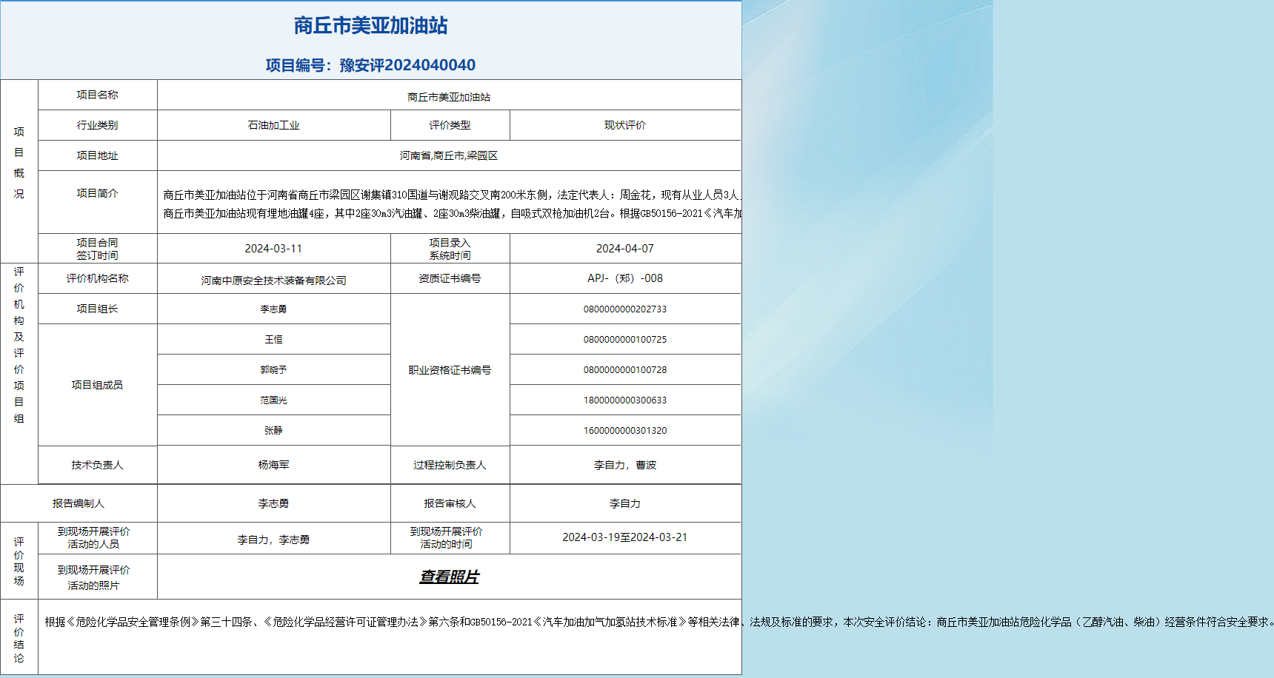Click the 到现场开展评价活动的照片 label

(x=93, y=577)
